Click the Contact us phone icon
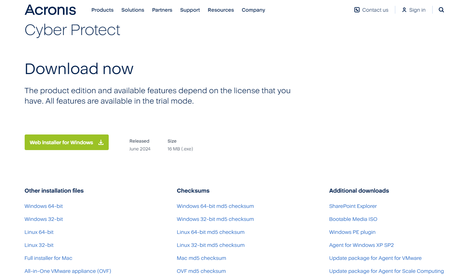 coord(357,10)
